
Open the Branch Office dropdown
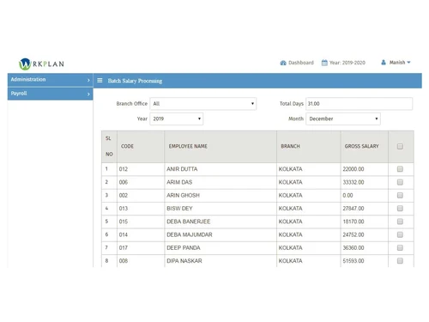click(203, 104)
